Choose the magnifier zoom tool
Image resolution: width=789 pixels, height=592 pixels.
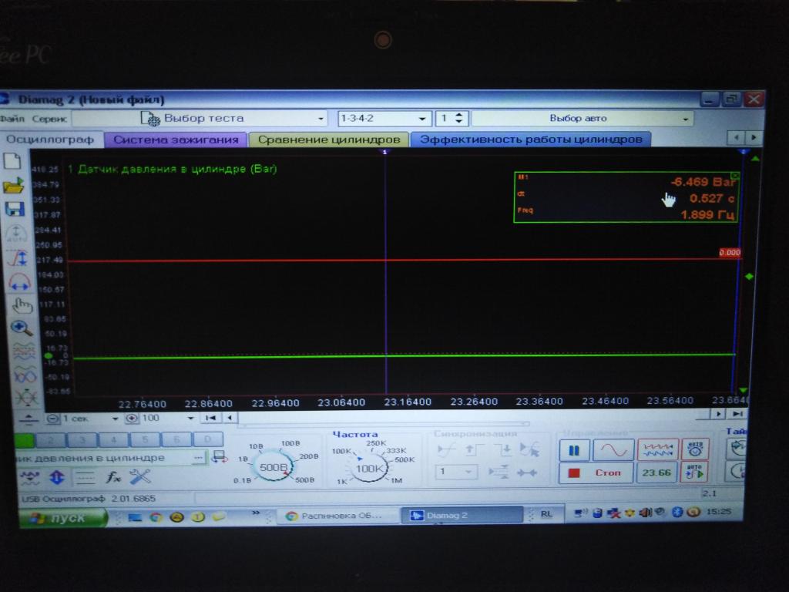point(22,328)
